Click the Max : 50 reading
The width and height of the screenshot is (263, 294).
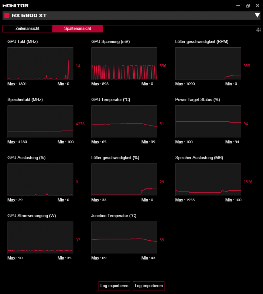[15, 258]
